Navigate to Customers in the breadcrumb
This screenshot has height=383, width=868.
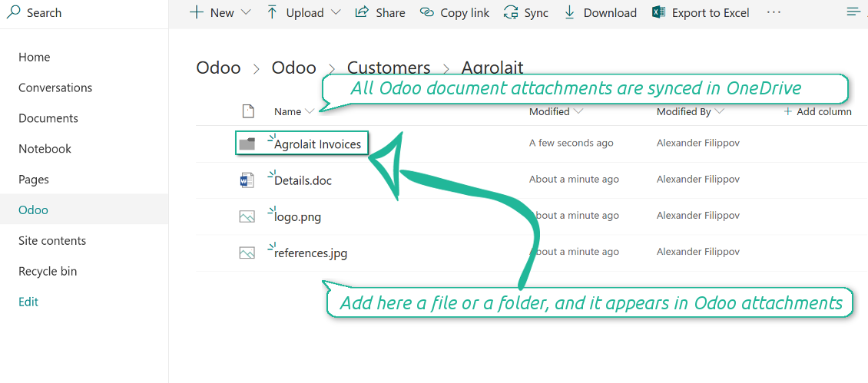[389, 68]
